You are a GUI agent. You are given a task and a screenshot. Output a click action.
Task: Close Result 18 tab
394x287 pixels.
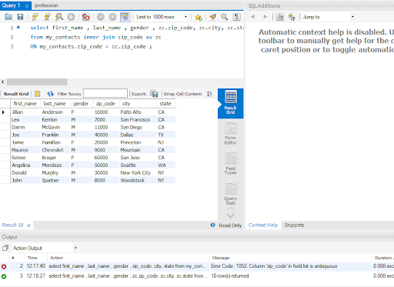point(28,225)
